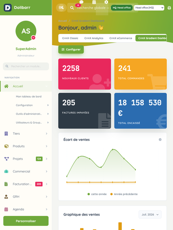Toggle the cette année legend item

(x=97, y=194)
